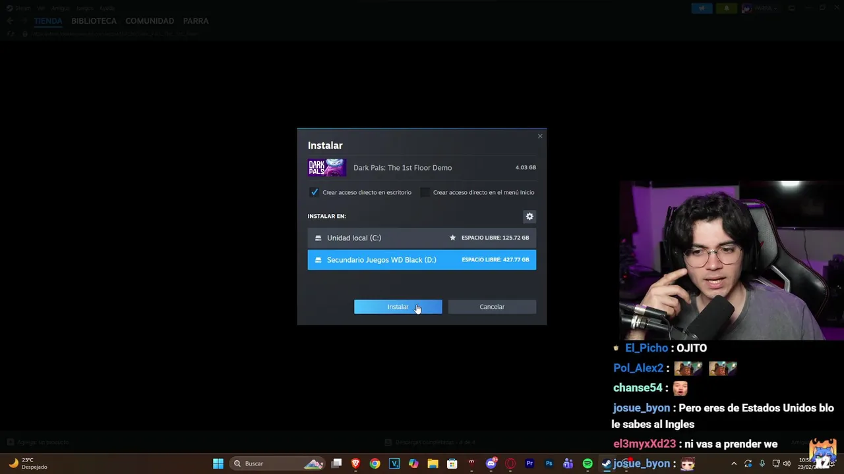The height and width of the screenshot is (474, 844).
Task: Open Adobe Photoshop from taskbar
Action: pos(549,463)
